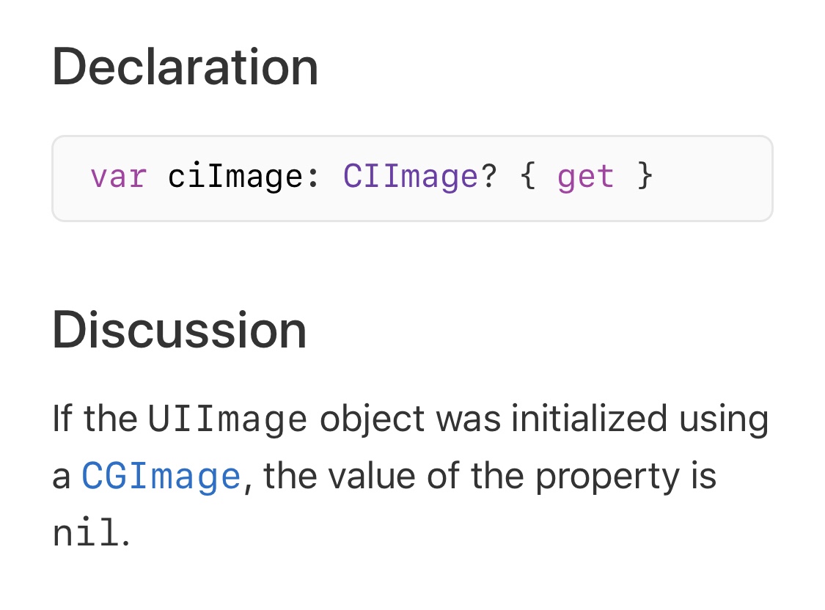Click the closing curly brace in declaration

pyautogui.click(x=645, y=176)
